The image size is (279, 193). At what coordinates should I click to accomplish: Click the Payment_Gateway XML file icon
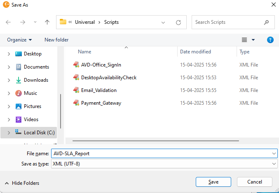tap(76, 103)
